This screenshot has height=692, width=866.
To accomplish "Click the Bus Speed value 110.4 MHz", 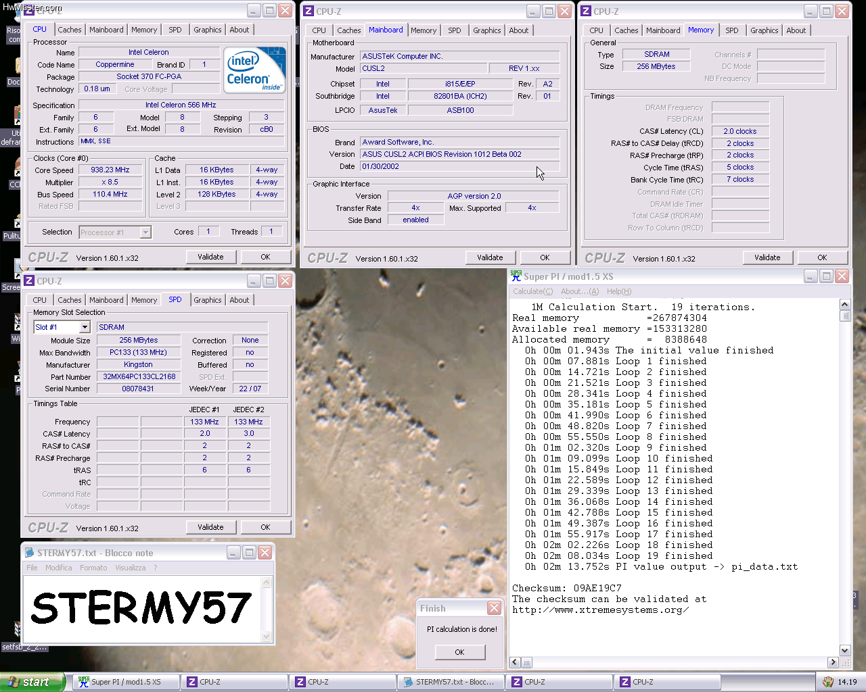I will click(x=110, y=195).
